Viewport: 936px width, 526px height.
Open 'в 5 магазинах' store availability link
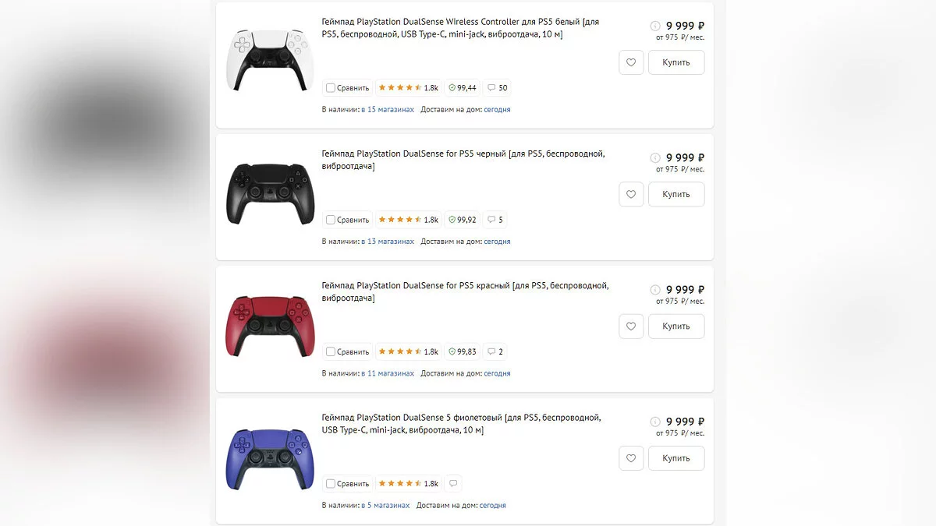pyautogui.click(x=385, y=506)
